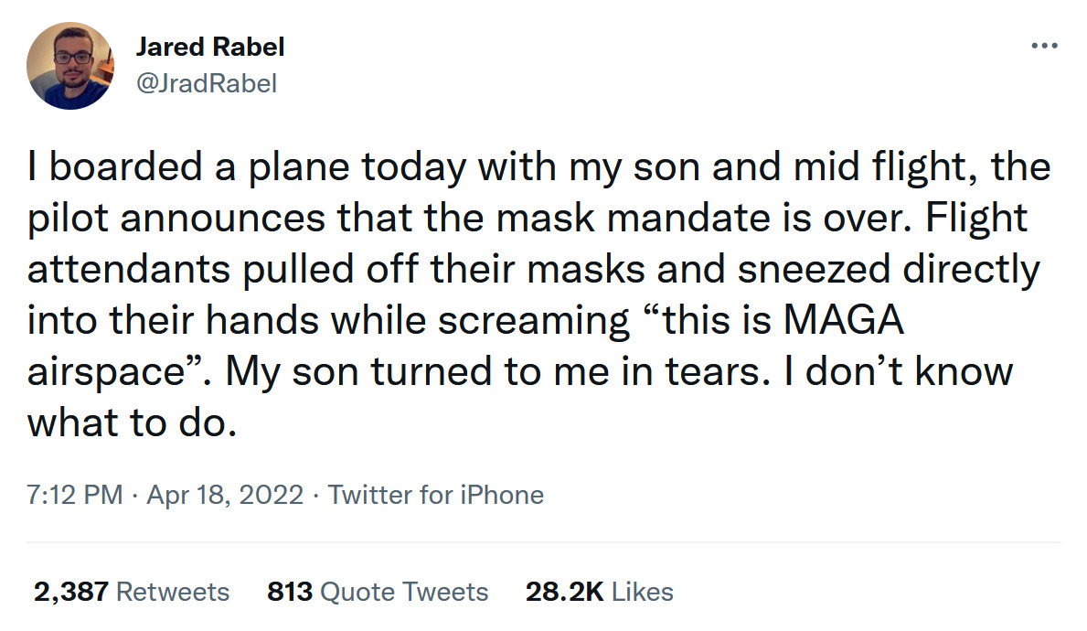Click the 28.2K count in stats
This screenshot has width=1087, height=631.
click(x=564, y=592)
